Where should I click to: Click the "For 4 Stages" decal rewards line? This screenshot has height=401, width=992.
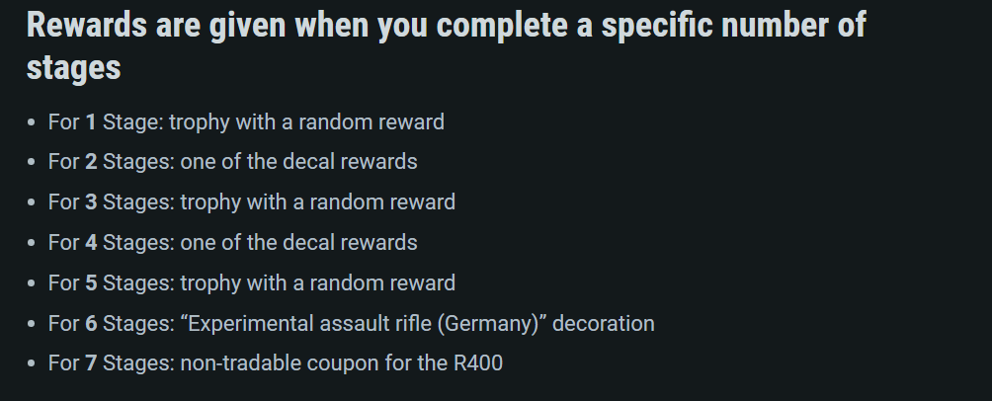click(x=232, y=243)
